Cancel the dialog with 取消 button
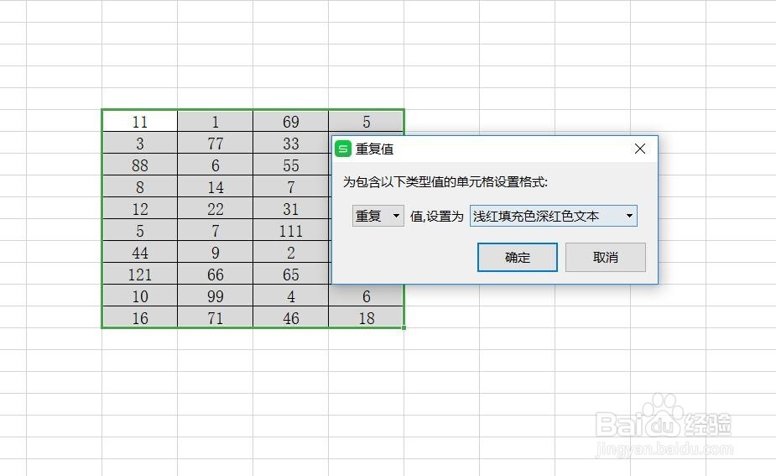The image size is (776, 476). (605, 257)
